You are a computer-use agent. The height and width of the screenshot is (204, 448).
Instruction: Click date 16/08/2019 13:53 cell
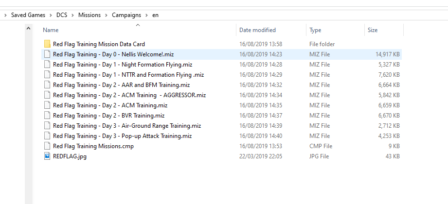point(261,146)
